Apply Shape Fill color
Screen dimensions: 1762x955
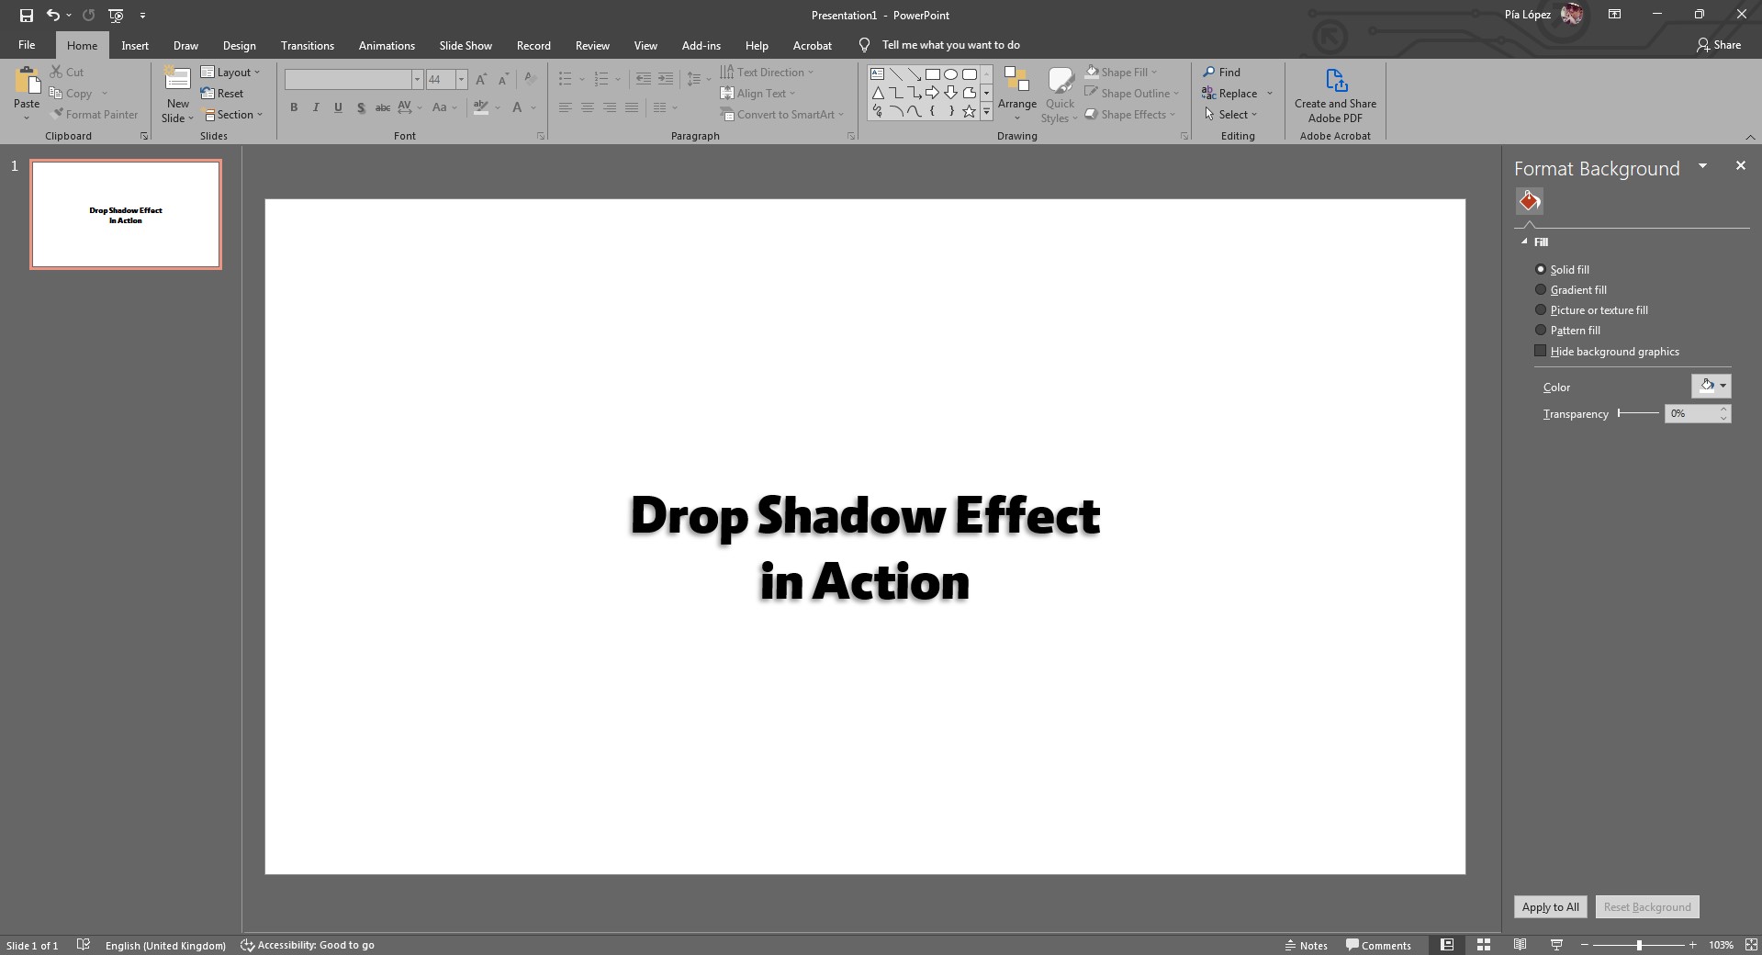[1121, 72]
